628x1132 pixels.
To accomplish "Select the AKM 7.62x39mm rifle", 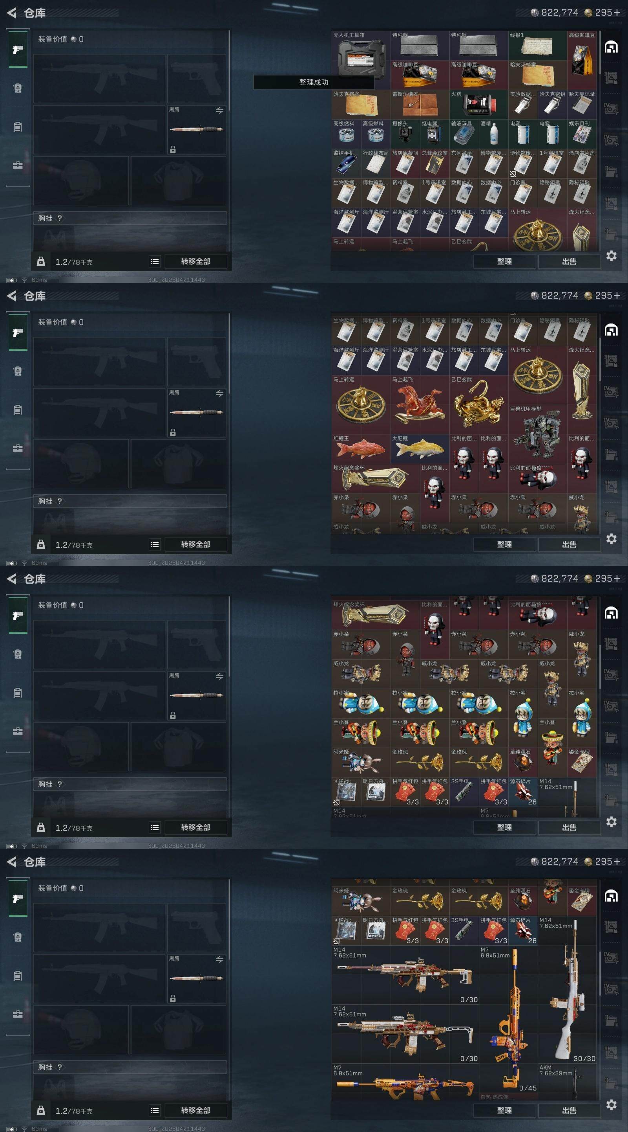I will point(568,1081).
